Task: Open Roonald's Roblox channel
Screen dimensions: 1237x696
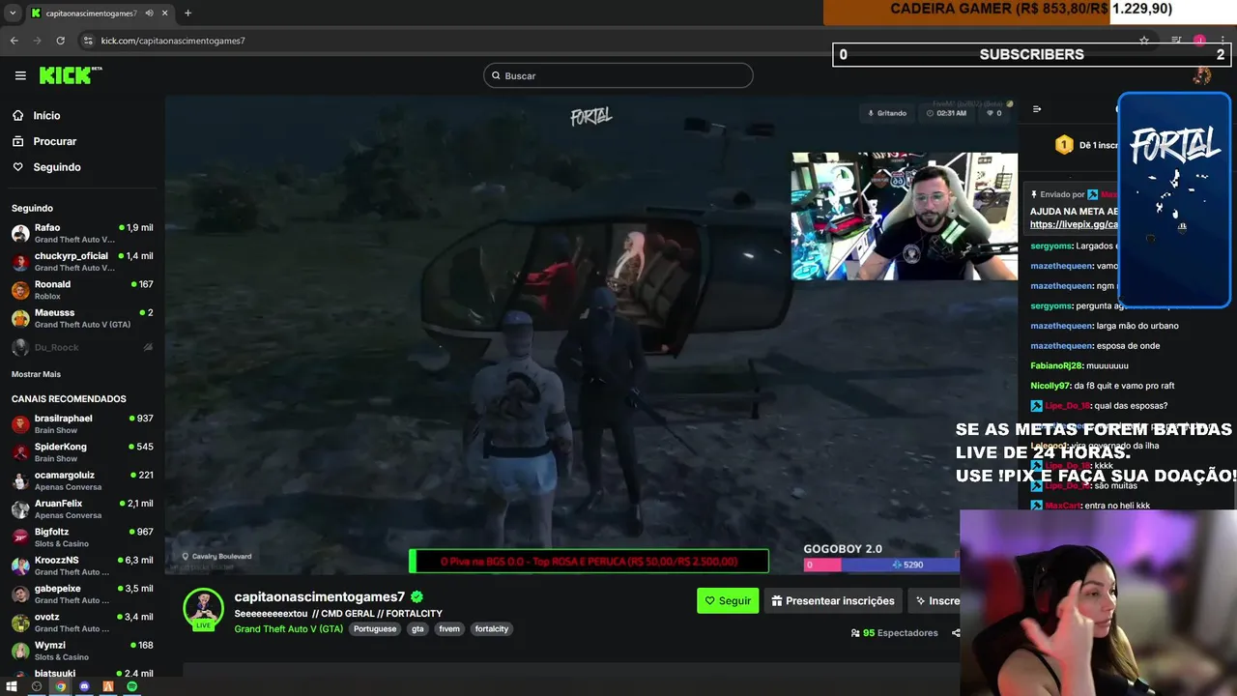Action: 82,290
